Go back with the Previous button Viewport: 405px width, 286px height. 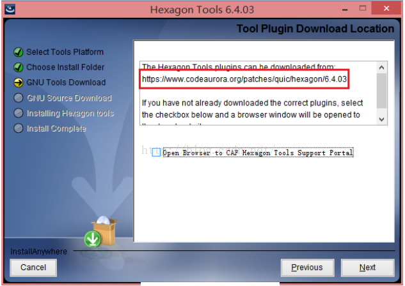point(307,267)
